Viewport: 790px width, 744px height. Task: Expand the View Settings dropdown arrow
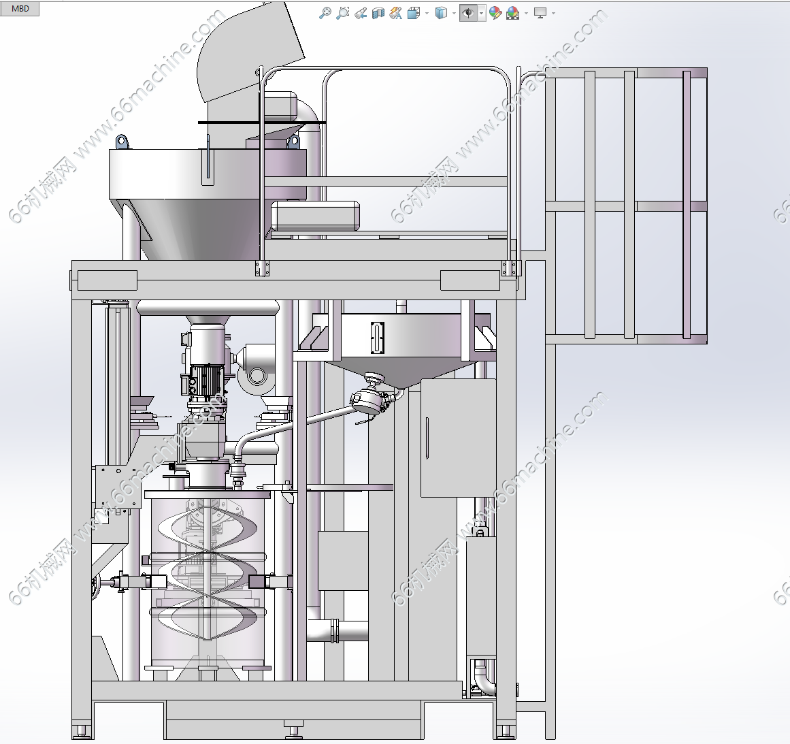(x=553, y=13)
